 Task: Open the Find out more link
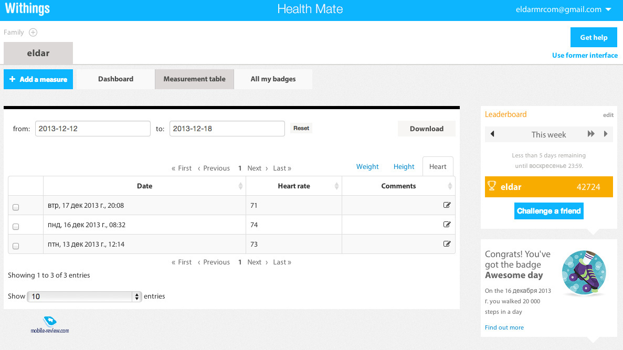[x=504, y=327]
